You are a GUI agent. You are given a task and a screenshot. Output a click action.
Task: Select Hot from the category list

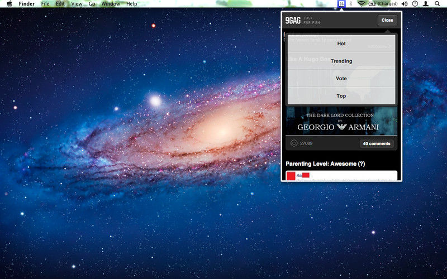coord(341,44)
